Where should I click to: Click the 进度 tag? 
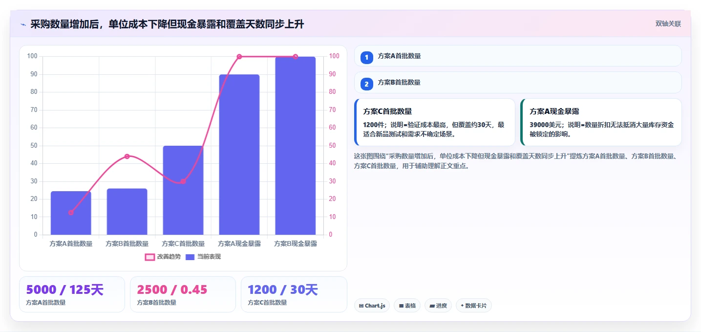coord(438,306)
